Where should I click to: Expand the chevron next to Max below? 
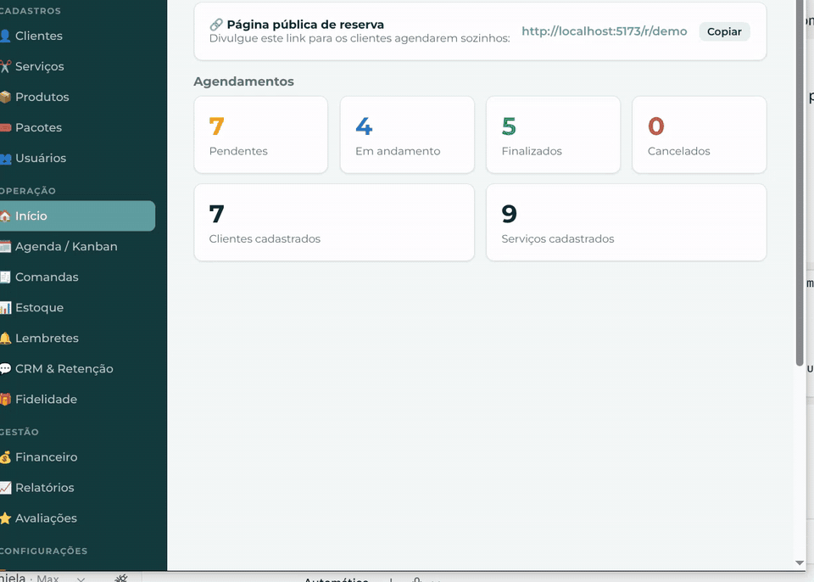click(x=81, y=579)
